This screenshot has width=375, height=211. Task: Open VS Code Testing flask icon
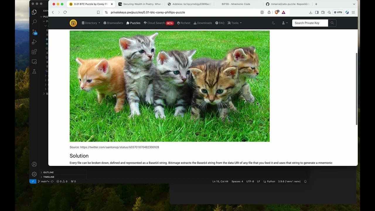pos(34,72)
